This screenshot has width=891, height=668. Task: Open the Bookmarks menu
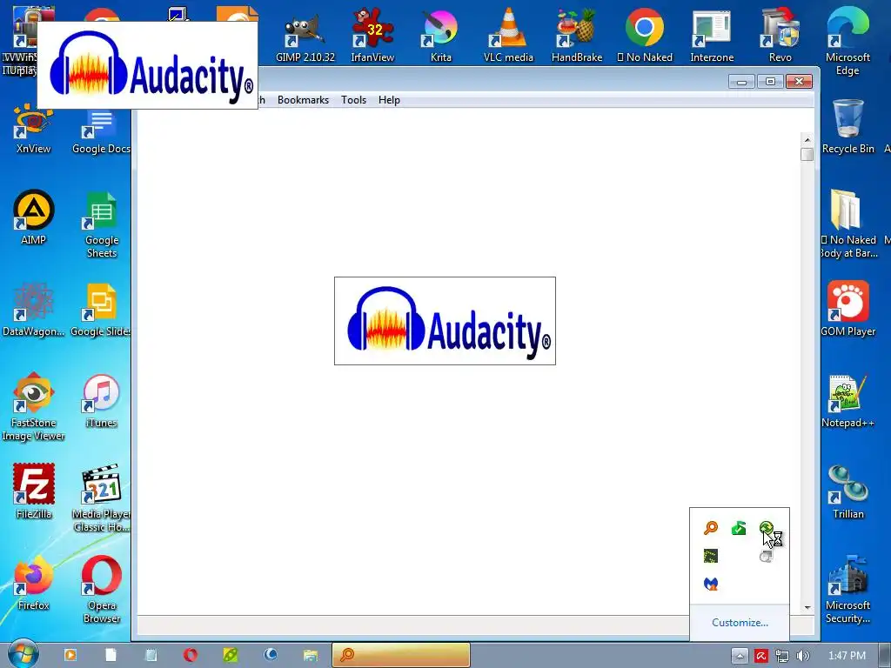303,100
